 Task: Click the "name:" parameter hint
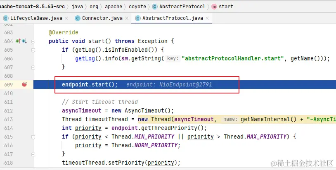click(x=230, y=119)
